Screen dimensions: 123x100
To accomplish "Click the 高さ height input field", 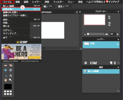I will 68,6.
